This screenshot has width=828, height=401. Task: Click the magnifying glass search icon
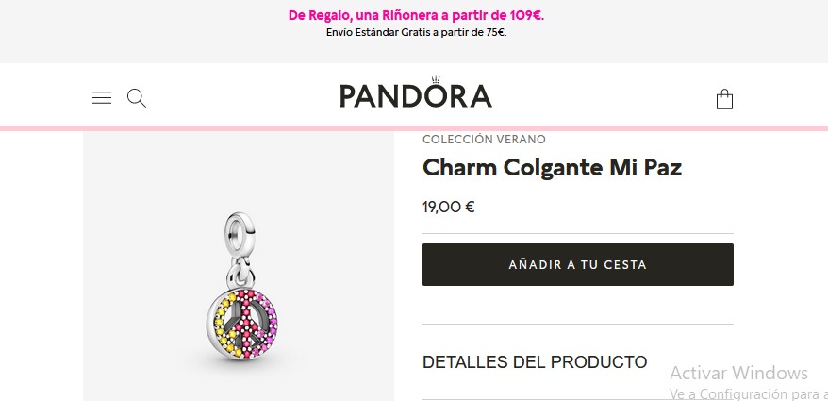(137, 98)
